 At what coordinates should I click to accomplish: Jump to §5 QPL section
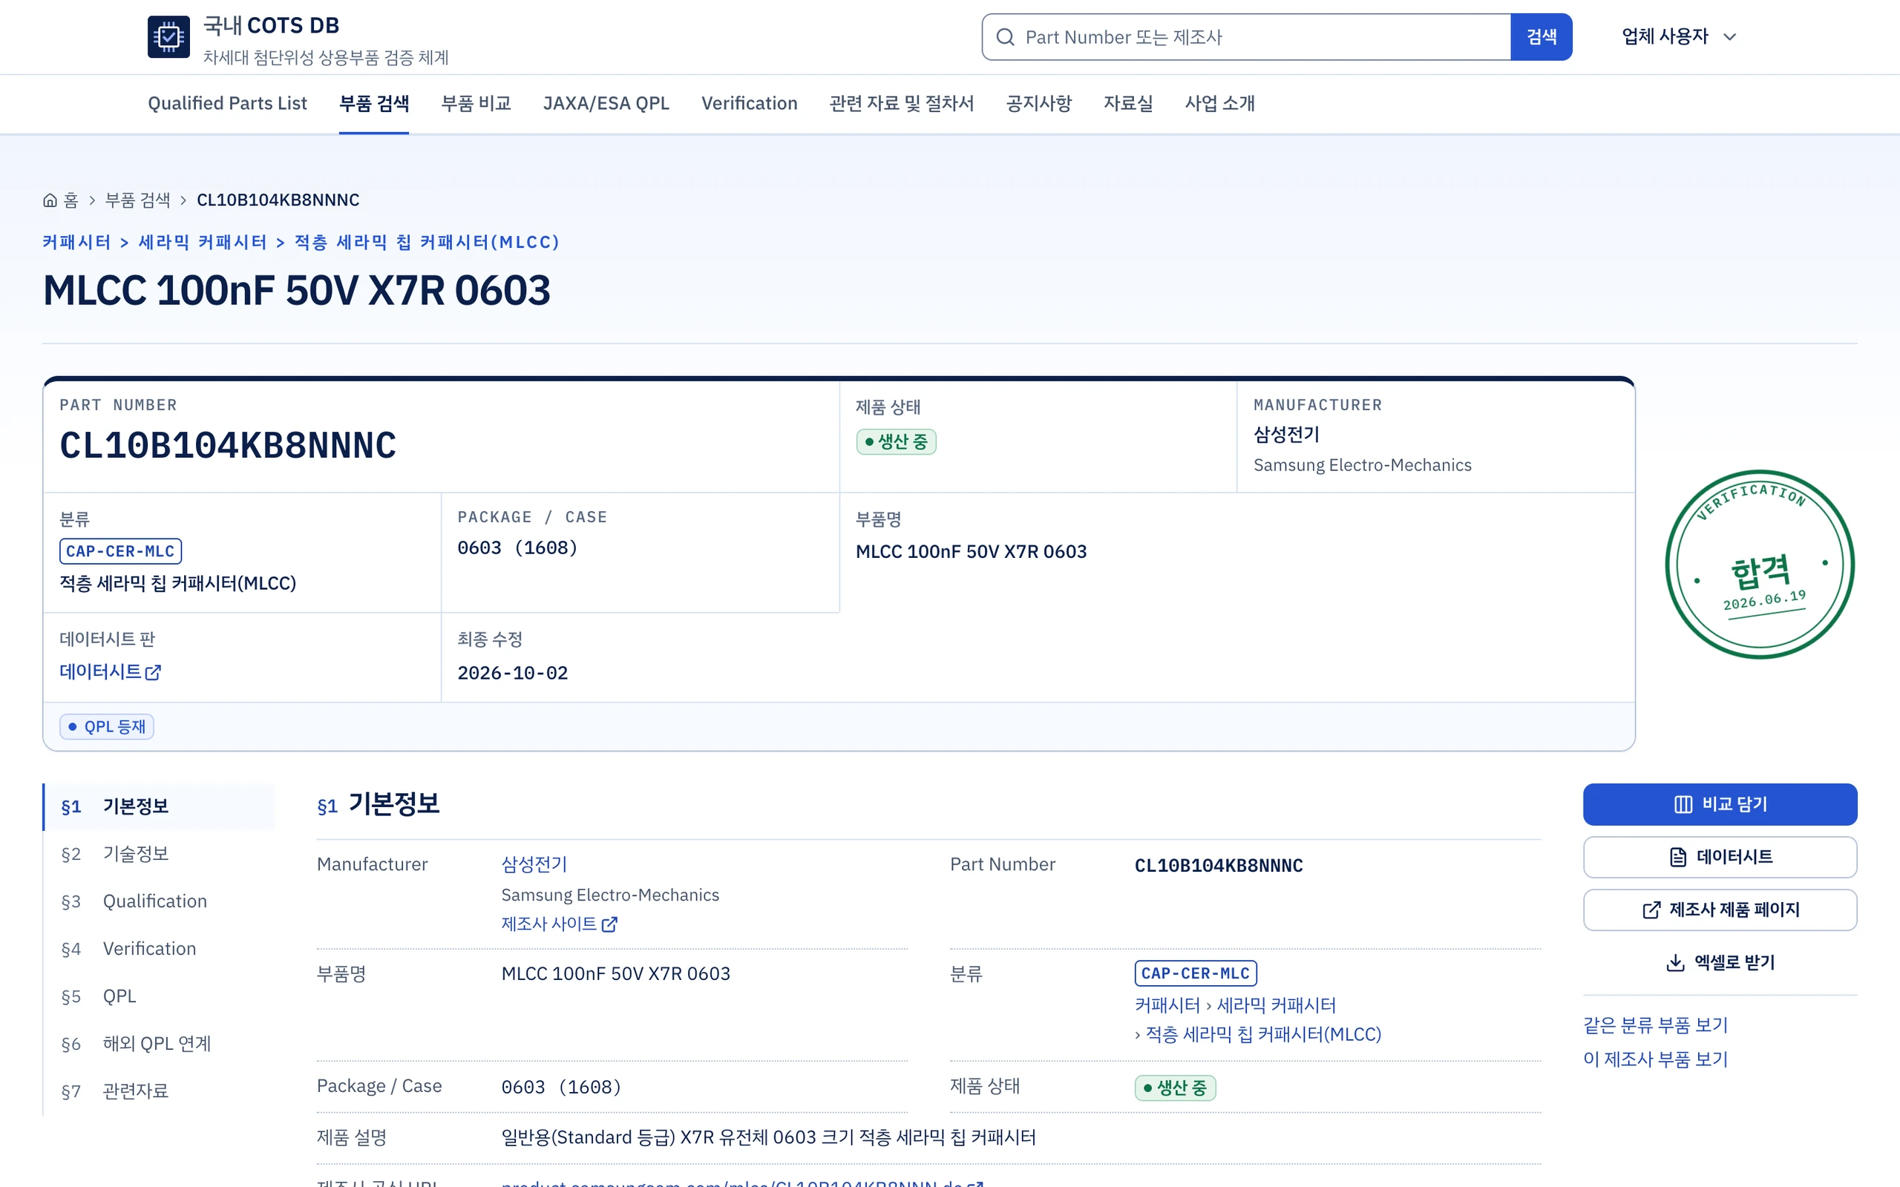tap(160, 996)
